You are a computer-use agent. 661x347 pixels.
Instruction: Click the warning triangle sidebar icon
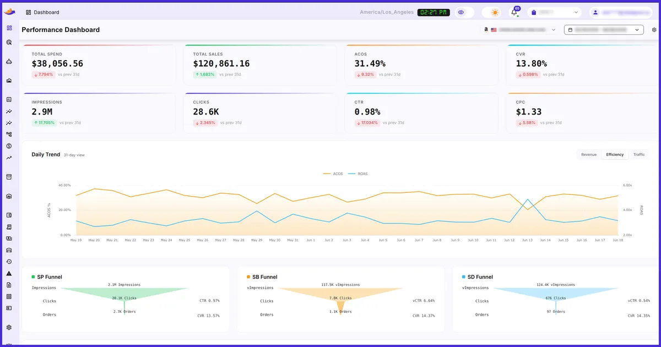click(x=9, y=273)
